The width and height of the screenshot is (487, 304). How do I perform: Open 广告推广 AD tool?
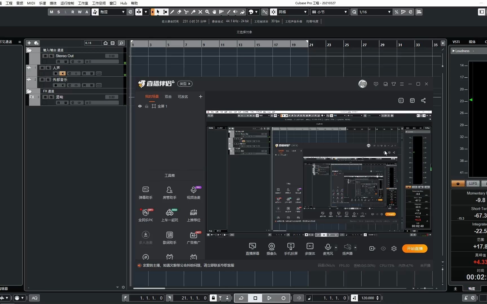coord(194,238)
